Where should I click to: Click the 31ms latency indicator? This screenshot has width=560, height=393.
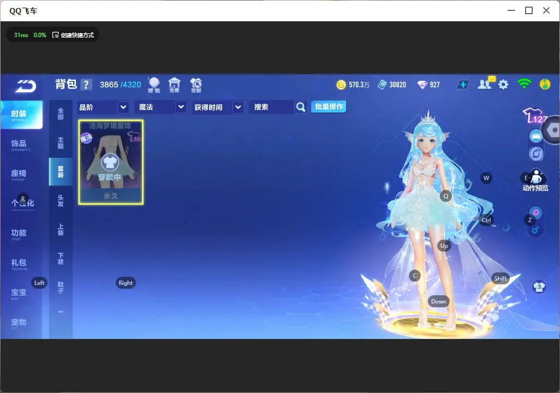click(x=21, y=35)
